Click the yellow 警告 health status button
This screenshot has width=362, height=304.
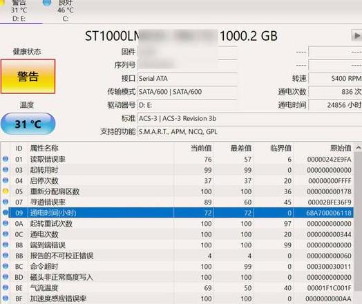click(x=28, y=77)
